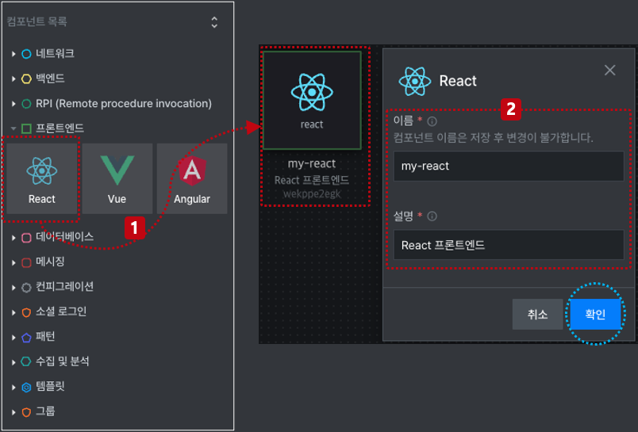Image resolution: width=638 pixels, height=432 pixels.
Task: Expand the 데이터베이스 category
Action: click(13, 238)
